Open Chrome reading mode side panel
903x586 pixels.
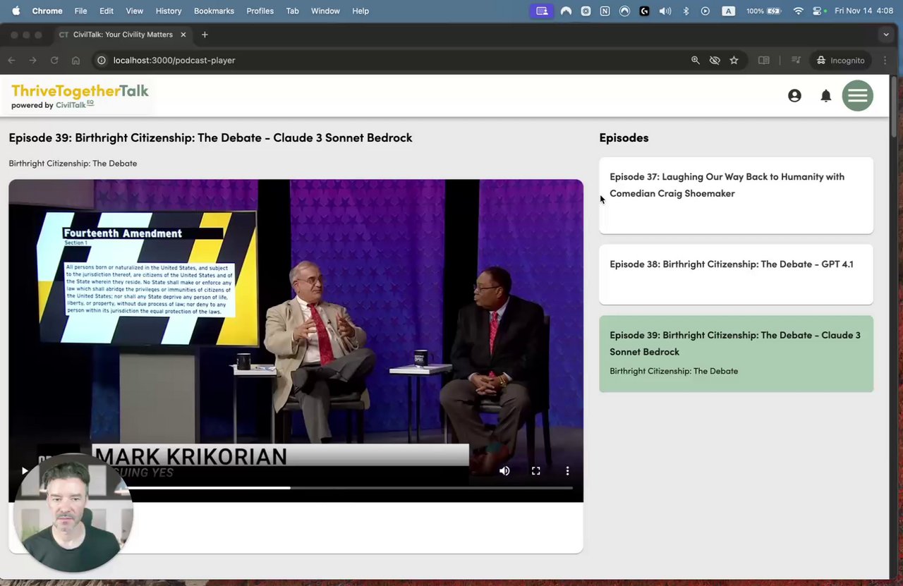pyautogui.click(x=763, y=61)
